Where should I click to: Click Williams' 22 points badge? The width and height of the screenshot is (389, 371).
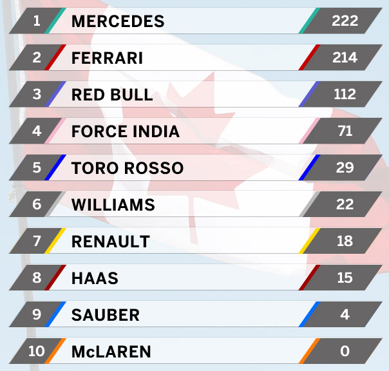[x=343, y=204]
